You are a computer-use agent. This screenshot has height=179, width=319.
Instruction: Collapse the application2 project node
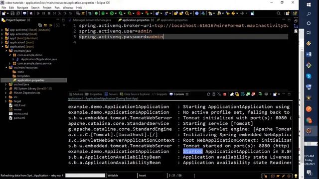click(2, 47)
